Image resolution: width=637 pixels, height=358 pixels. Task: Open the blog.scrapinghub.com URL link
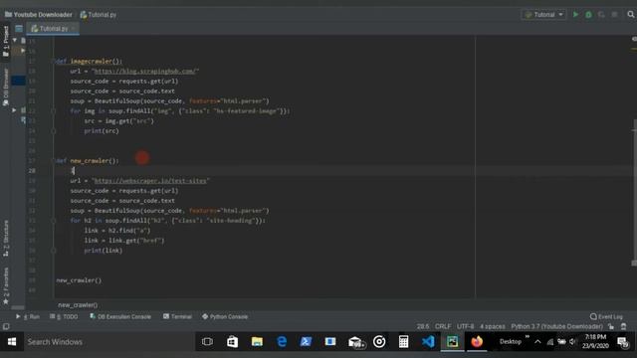145,71
